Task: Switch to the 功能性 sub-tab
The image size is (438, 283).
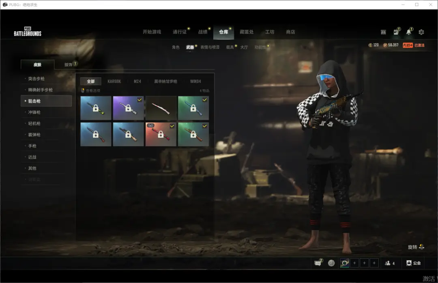Action: coord(260,47)
